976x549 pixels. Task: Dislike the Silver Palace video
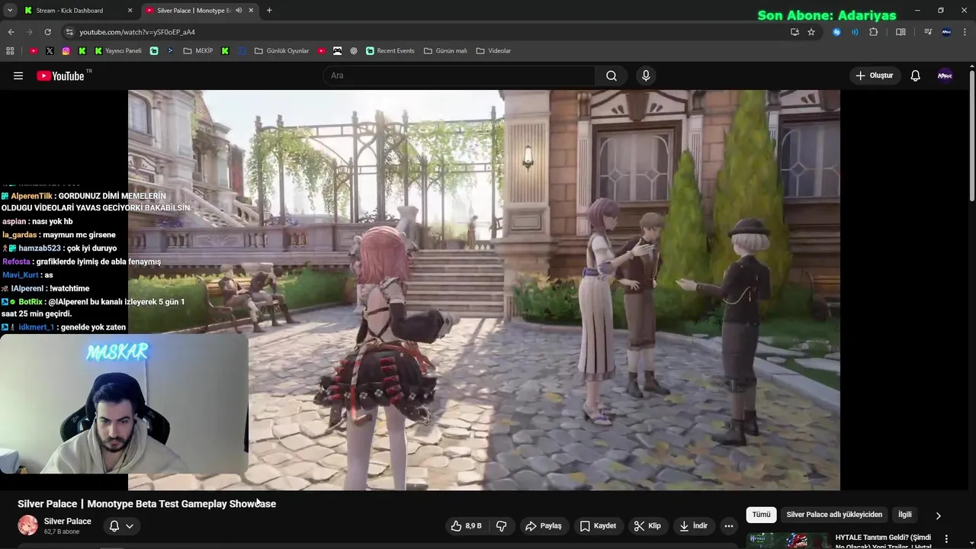[x=502, y=525]
